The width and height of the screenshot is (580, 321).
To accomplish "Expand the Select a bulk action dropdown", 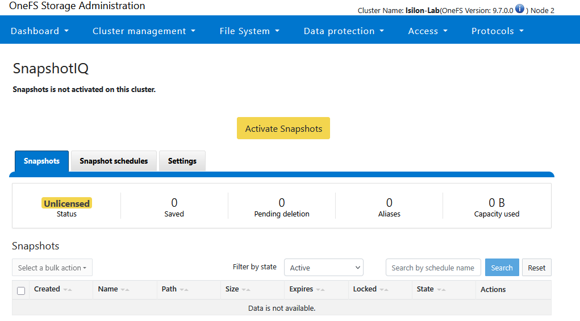I will coord(52,268).
